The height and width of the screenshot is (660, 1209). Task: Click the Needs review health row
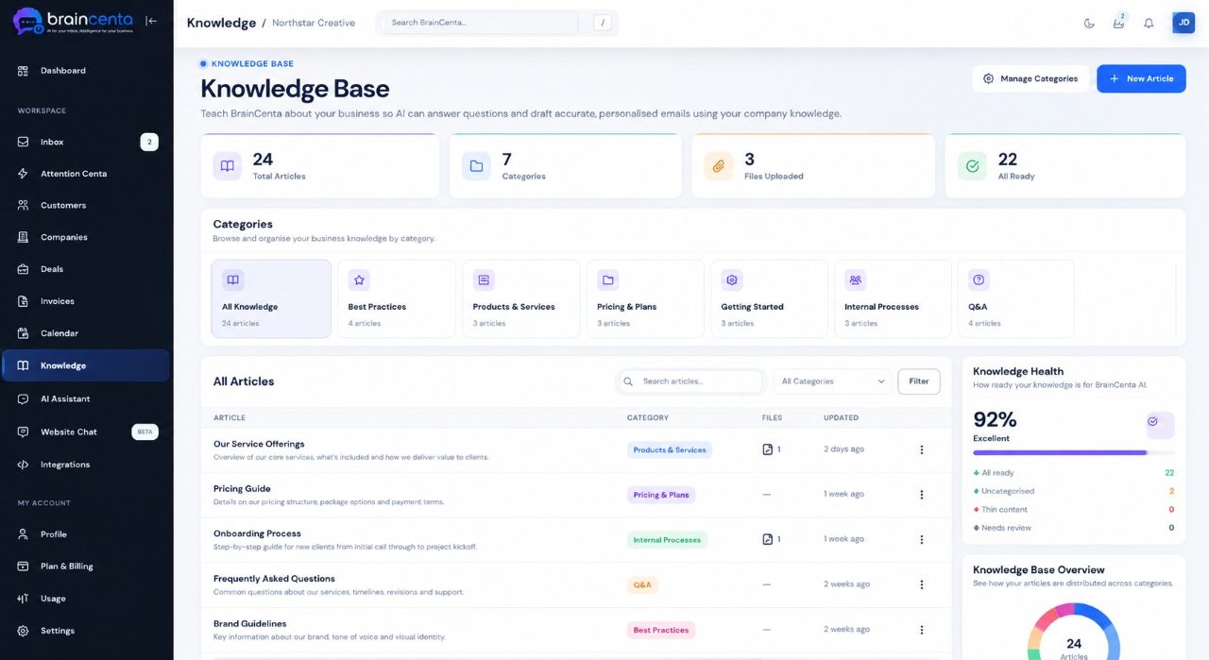point(1074,528)
